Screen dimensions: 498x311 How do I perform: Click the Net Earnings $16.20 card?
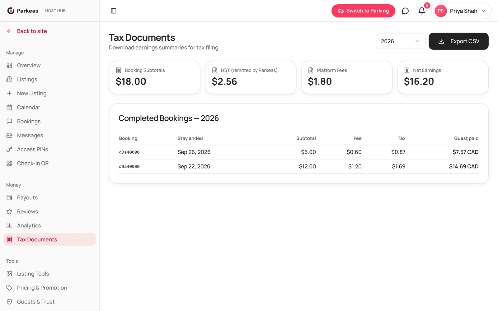443,77
